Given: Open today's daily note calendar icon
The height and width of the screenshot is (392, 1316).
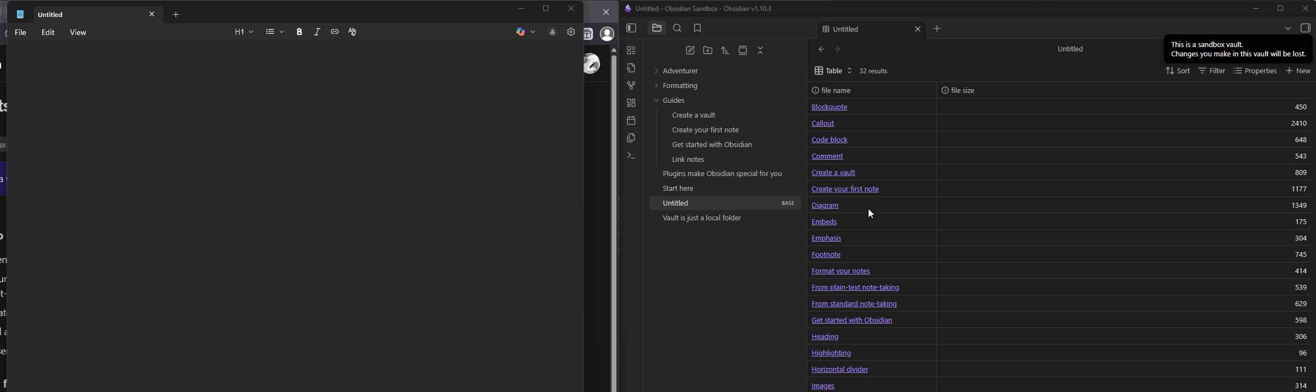Looking at the screenshot, I should click(631, 120).
